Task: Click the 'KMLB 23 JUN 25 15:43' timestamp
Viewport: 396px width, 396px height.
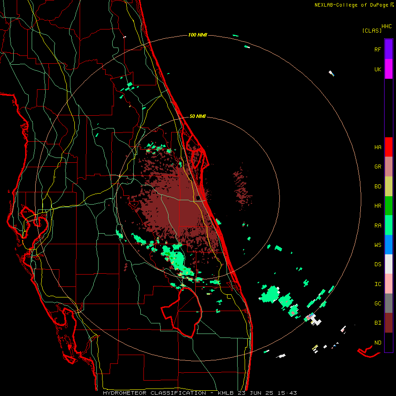Action: (257, 393)
